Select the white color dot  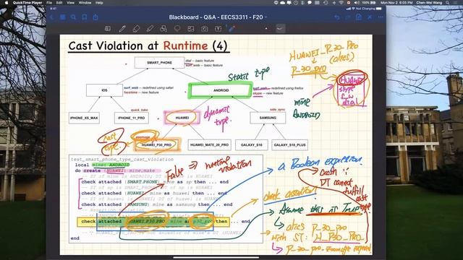266,29
